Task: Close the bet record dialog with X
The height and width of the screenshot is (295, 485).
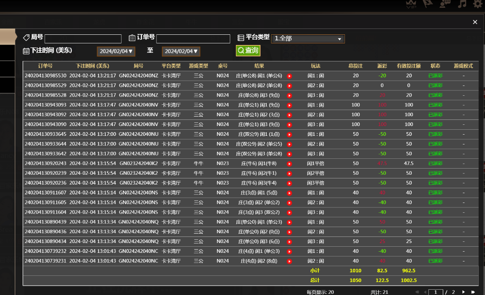Action: 475,22
